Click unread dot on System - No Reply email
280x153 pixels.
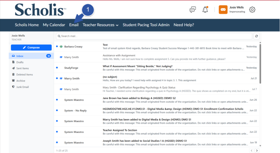[x=57, y=110]
